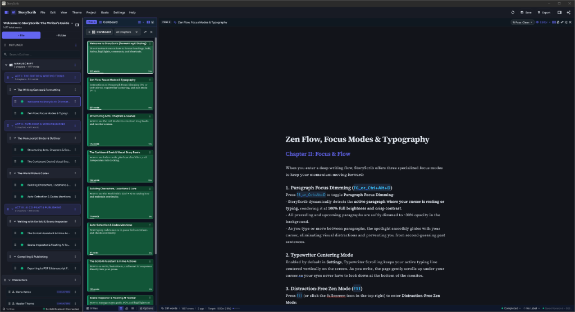Open the Help menu
This screenshot has height=312, width=575.
click(x=132, y=12)
